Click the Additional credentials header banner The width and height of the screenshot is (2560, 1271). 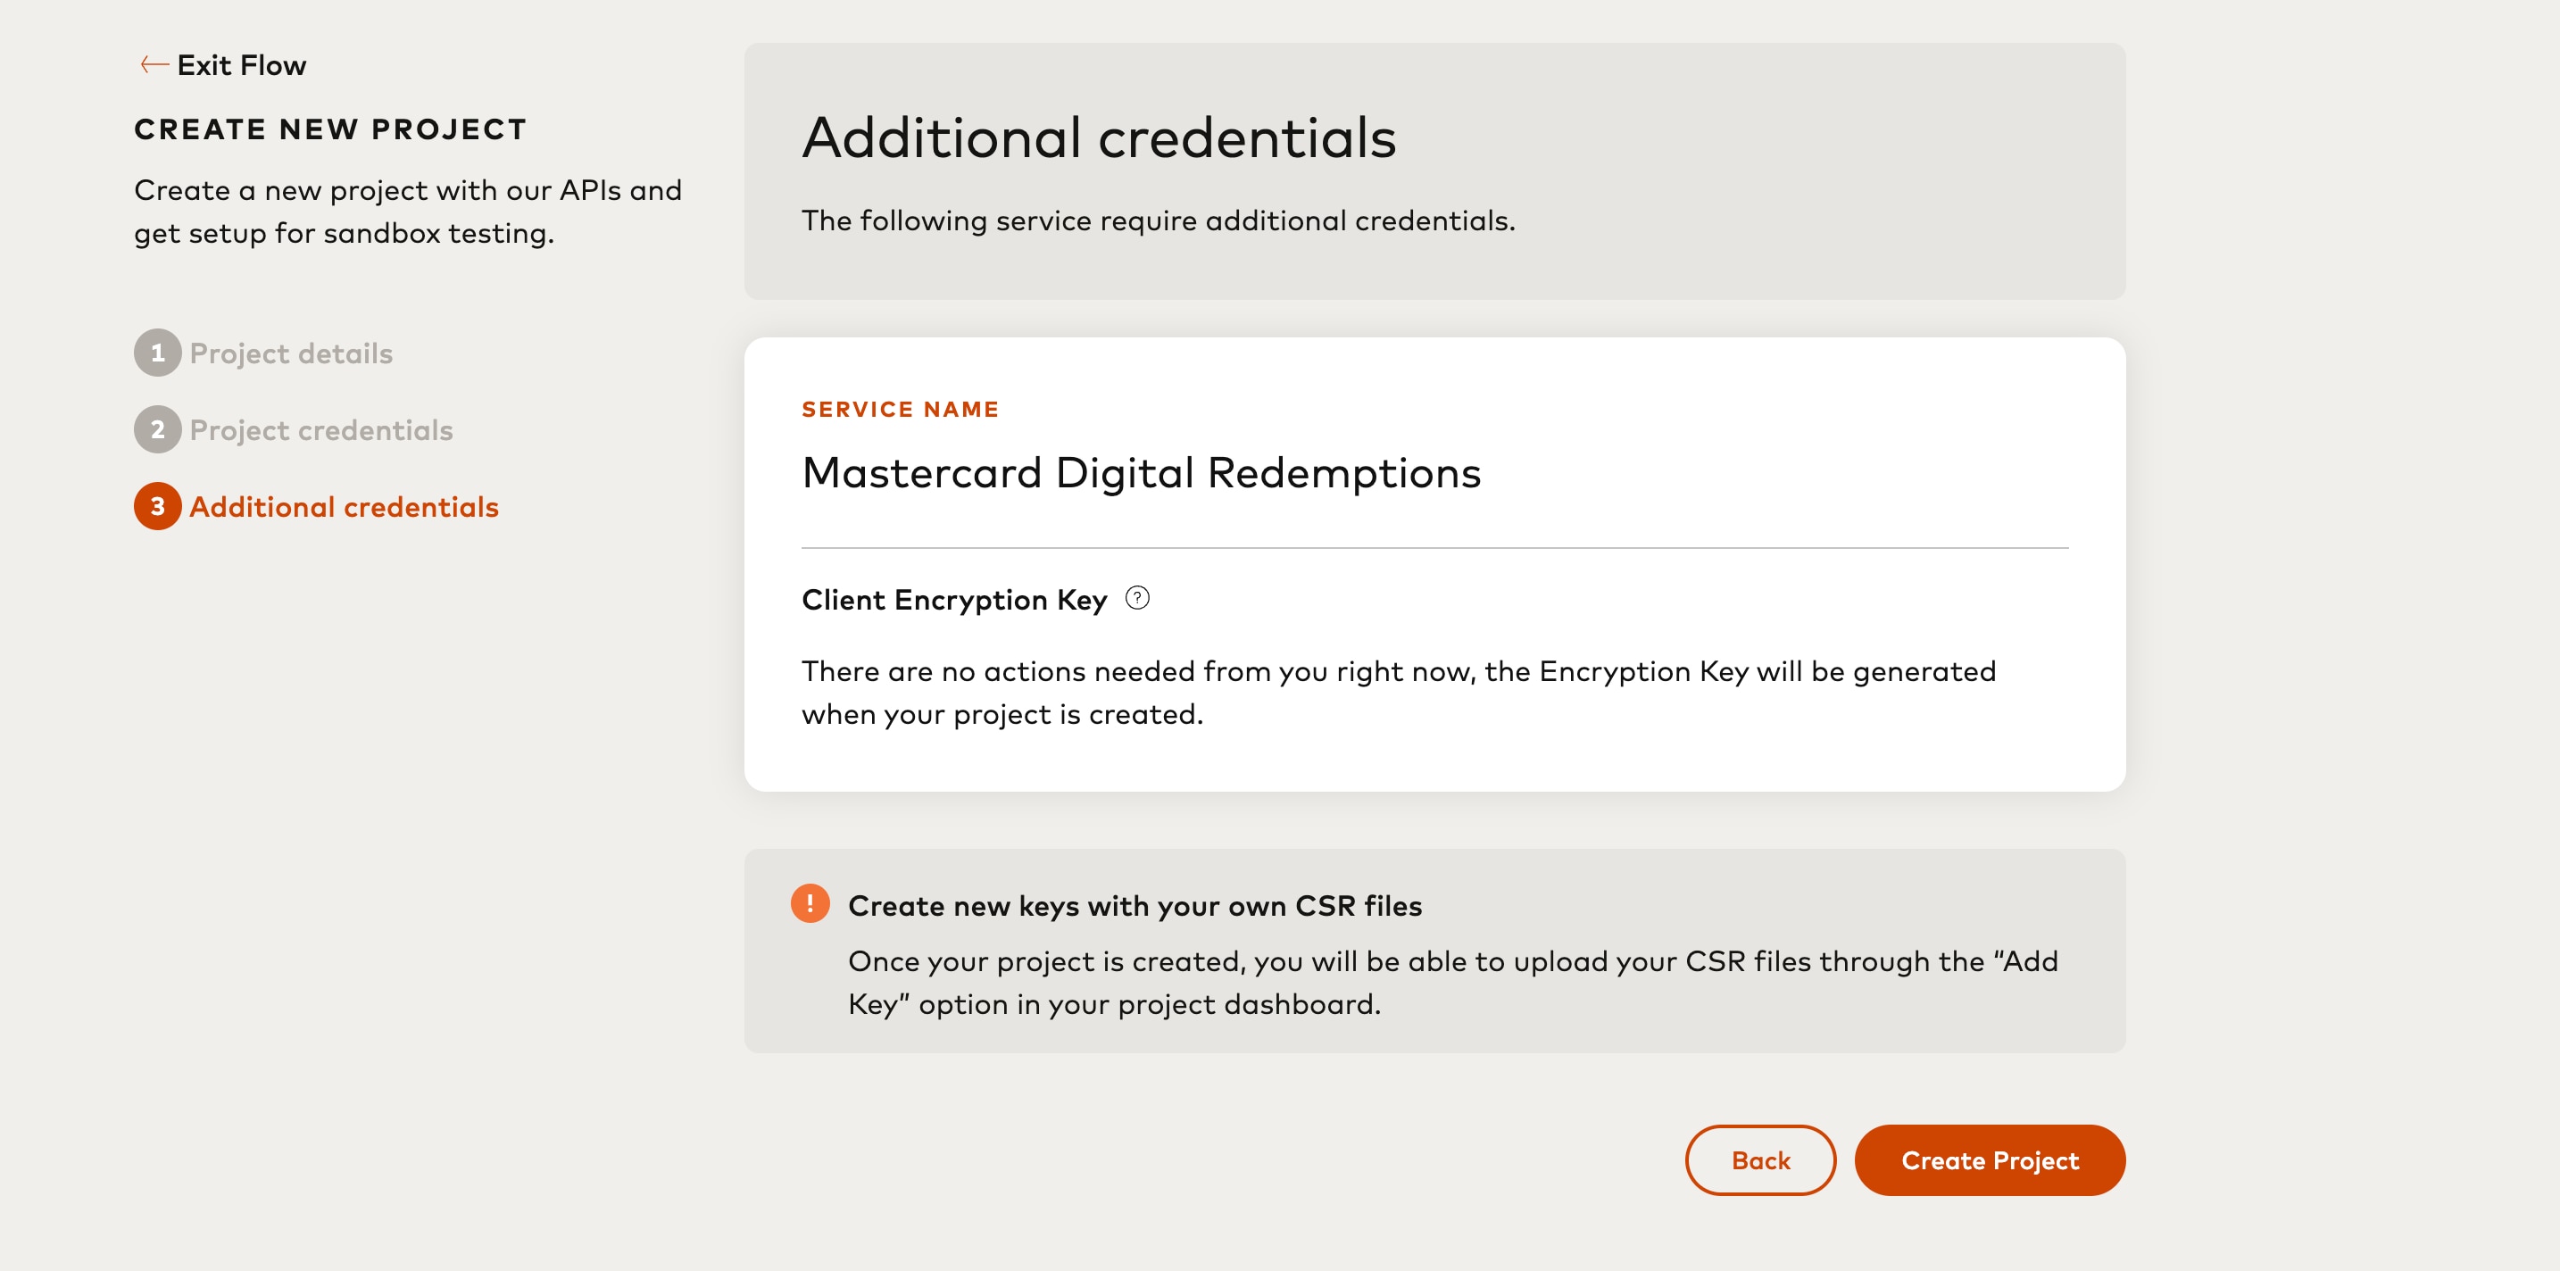[1434, 169]
